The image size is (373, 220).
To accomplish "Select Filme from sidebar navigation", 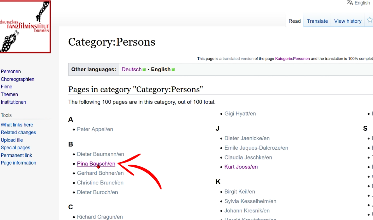I will point(7,87).
